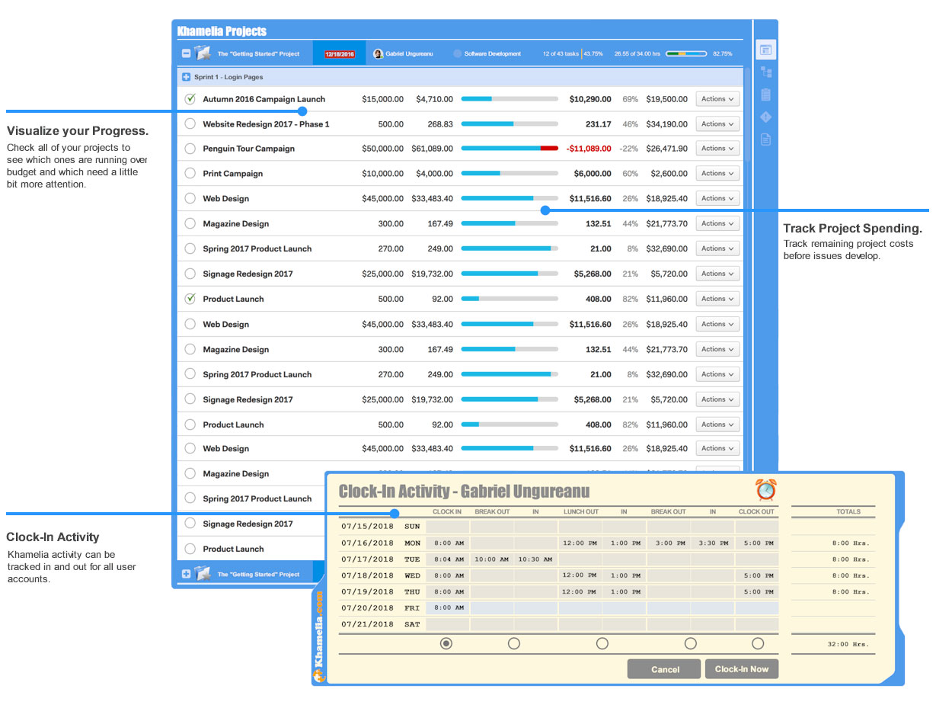Open Actions dropdown for Print Campaign
Image resolution: width=936 pixels, height=705 pixels.
[x=718, y=173]
